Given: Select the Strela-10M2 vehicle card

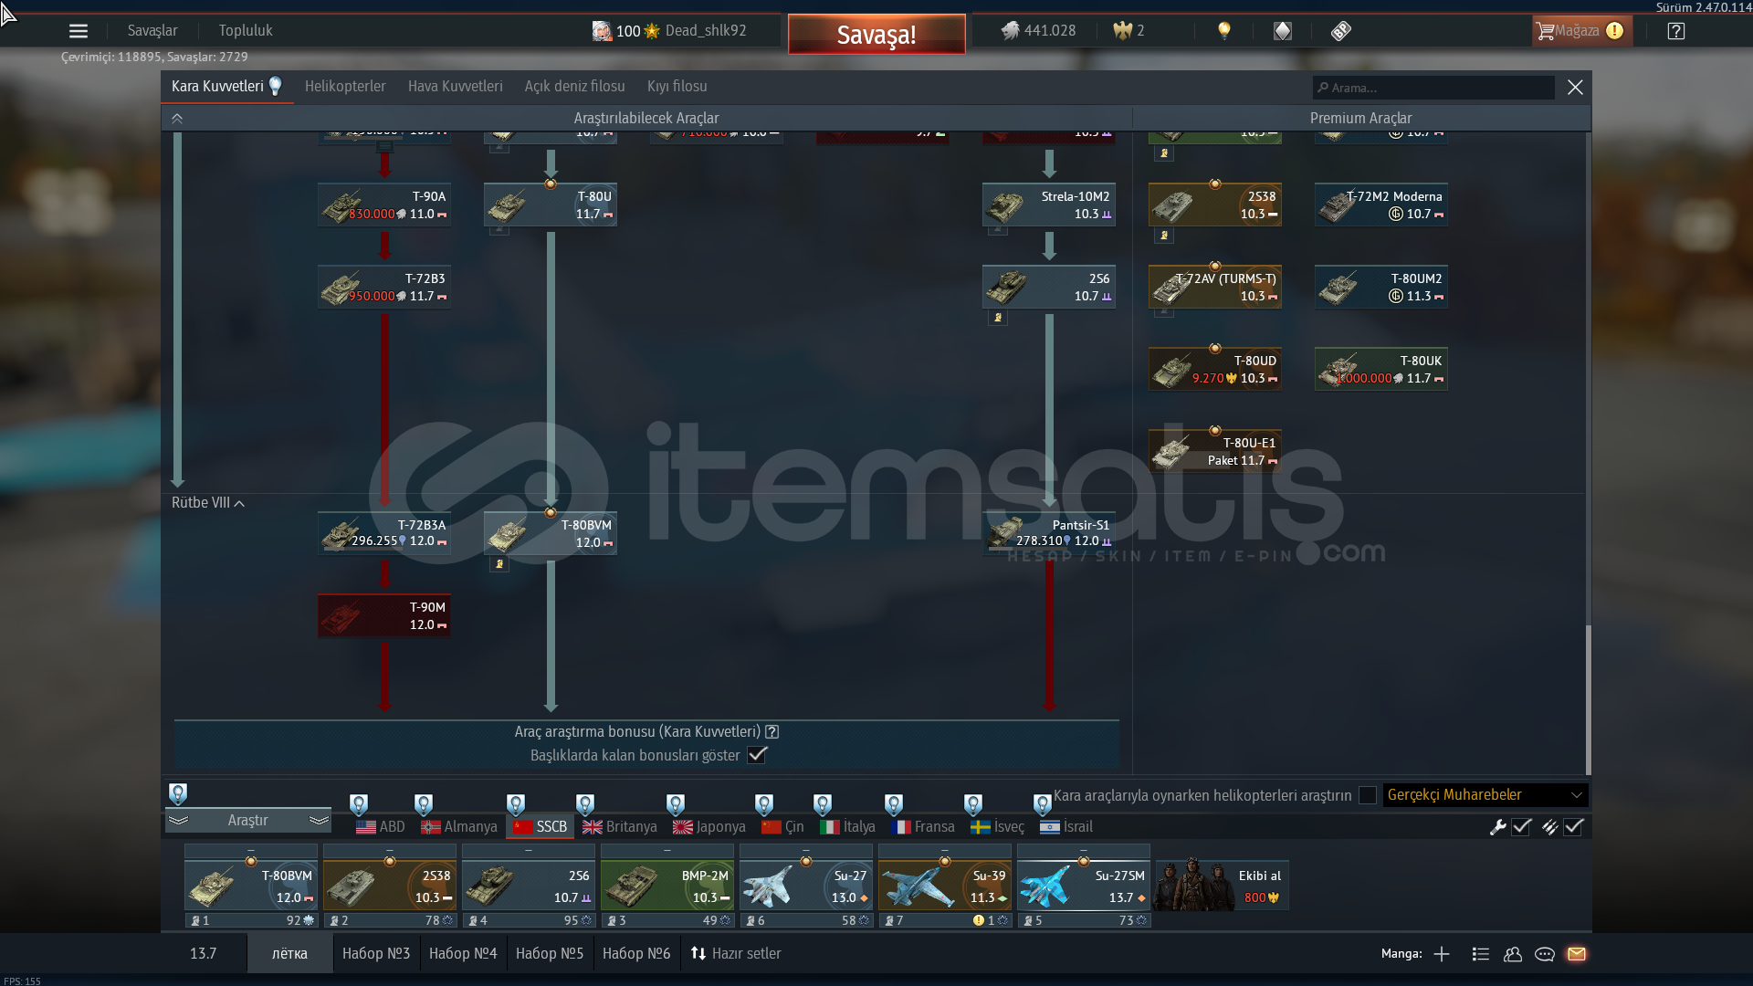Looking at the screenshot, I should click(x=1049, y=205).
